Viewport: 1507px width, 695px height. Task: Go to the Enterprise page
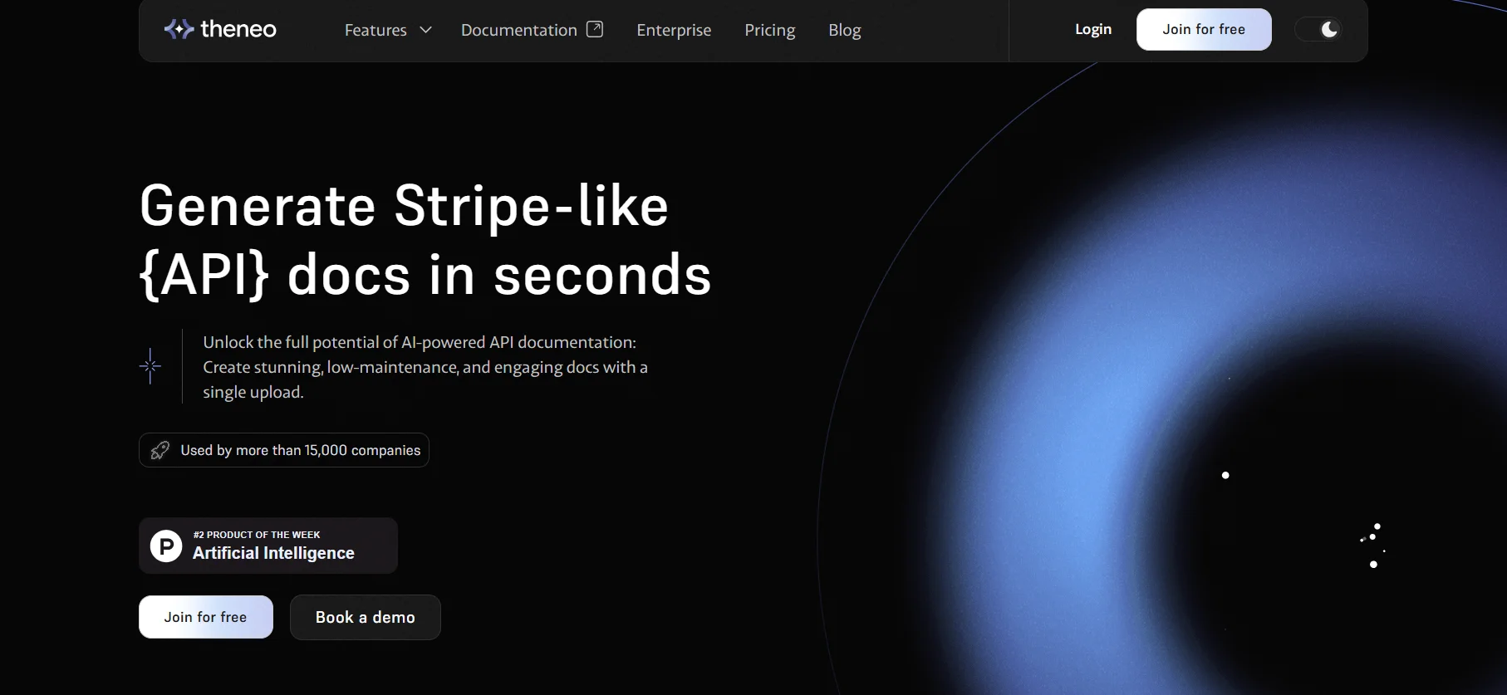click(x=674, y=30)
